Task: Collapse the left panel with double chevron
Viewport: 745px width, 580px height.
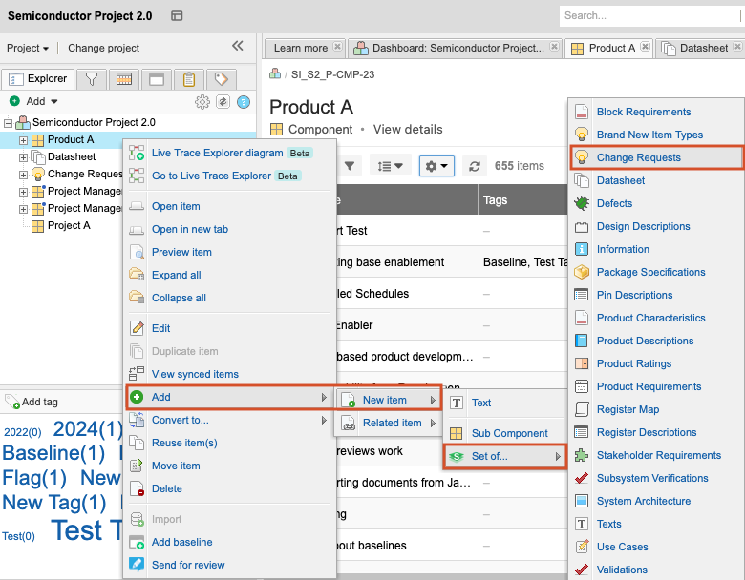Action: click(238, 46)
